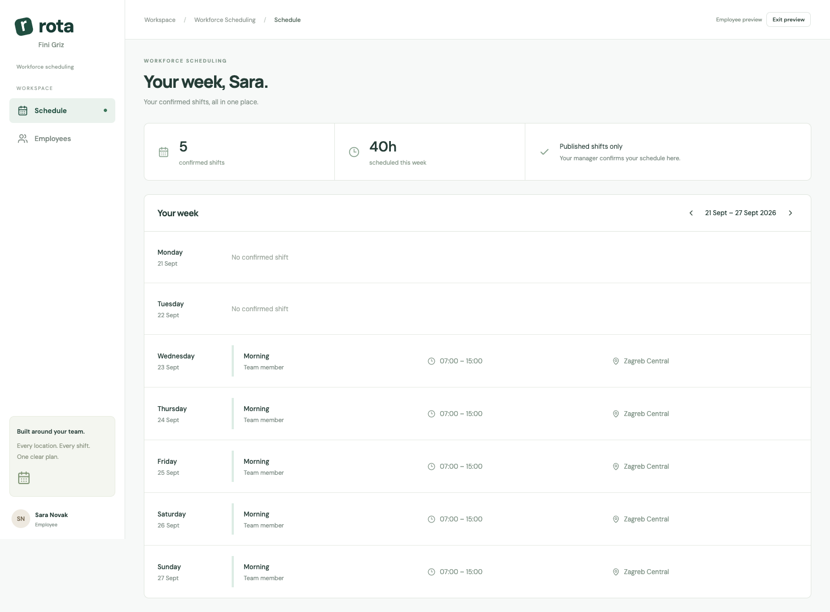Image resolution: width=830 pixels, height=612 pixels.
Task: Click the green dot beside Schedule
Action: point(105,110)
